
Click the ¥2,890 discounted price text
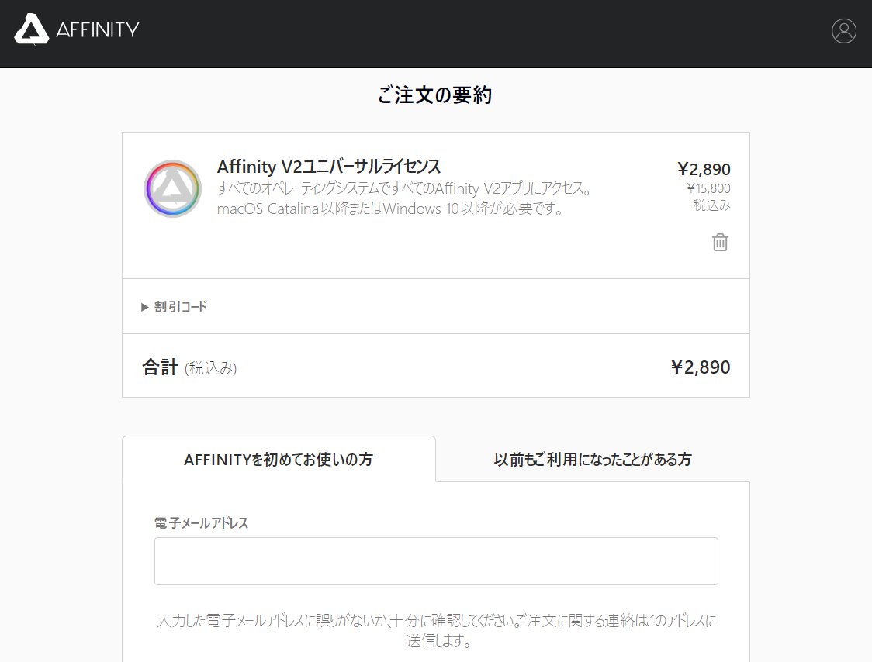pos(703,169)
